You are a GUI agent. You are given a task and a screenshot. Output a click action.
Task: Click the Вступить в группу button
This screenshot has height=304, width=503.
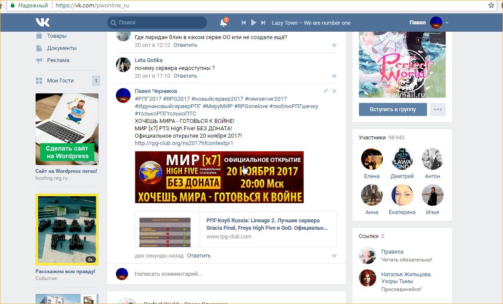[x=393, y=109]
